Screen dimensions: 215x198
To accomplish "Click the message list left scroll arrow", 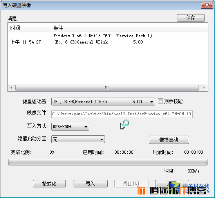I will 11,87.
